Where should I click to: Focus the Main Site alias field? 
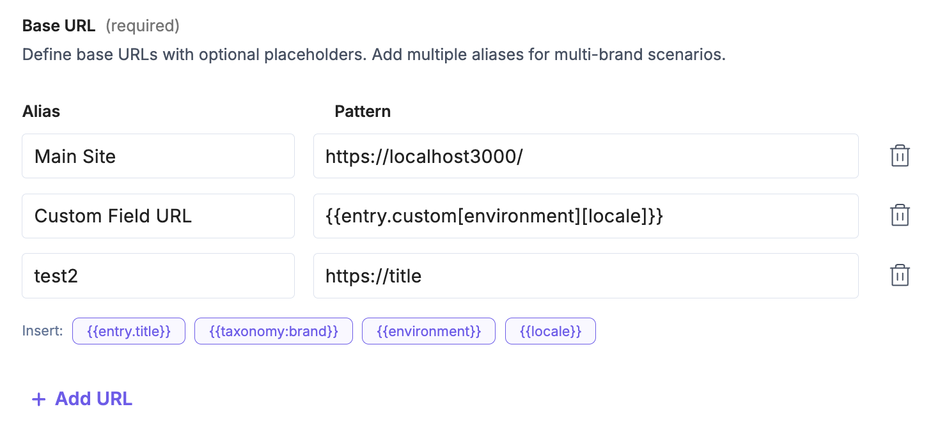[x=158, y=156]
